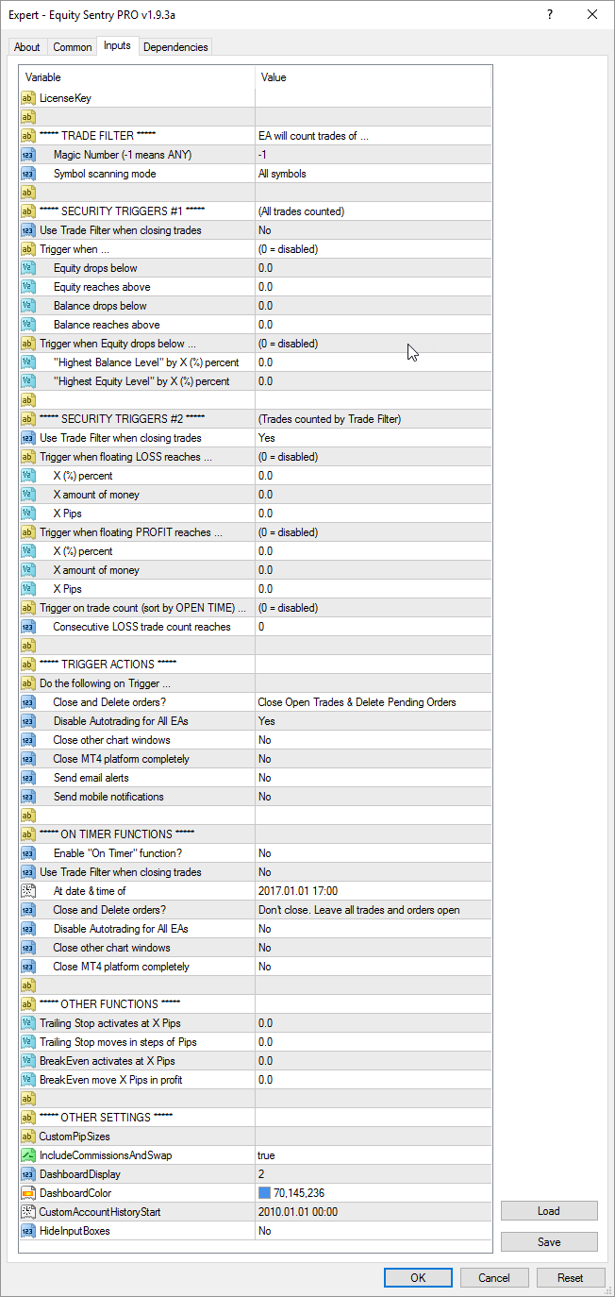Viewport: 615px width, 1297px height.
Task: Open the About tab
Action: (27, 47)
